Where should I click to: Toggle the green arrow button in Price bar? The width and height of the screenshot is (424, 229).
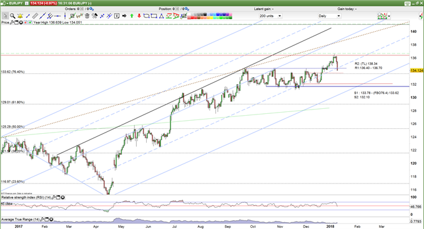[30, 22]
